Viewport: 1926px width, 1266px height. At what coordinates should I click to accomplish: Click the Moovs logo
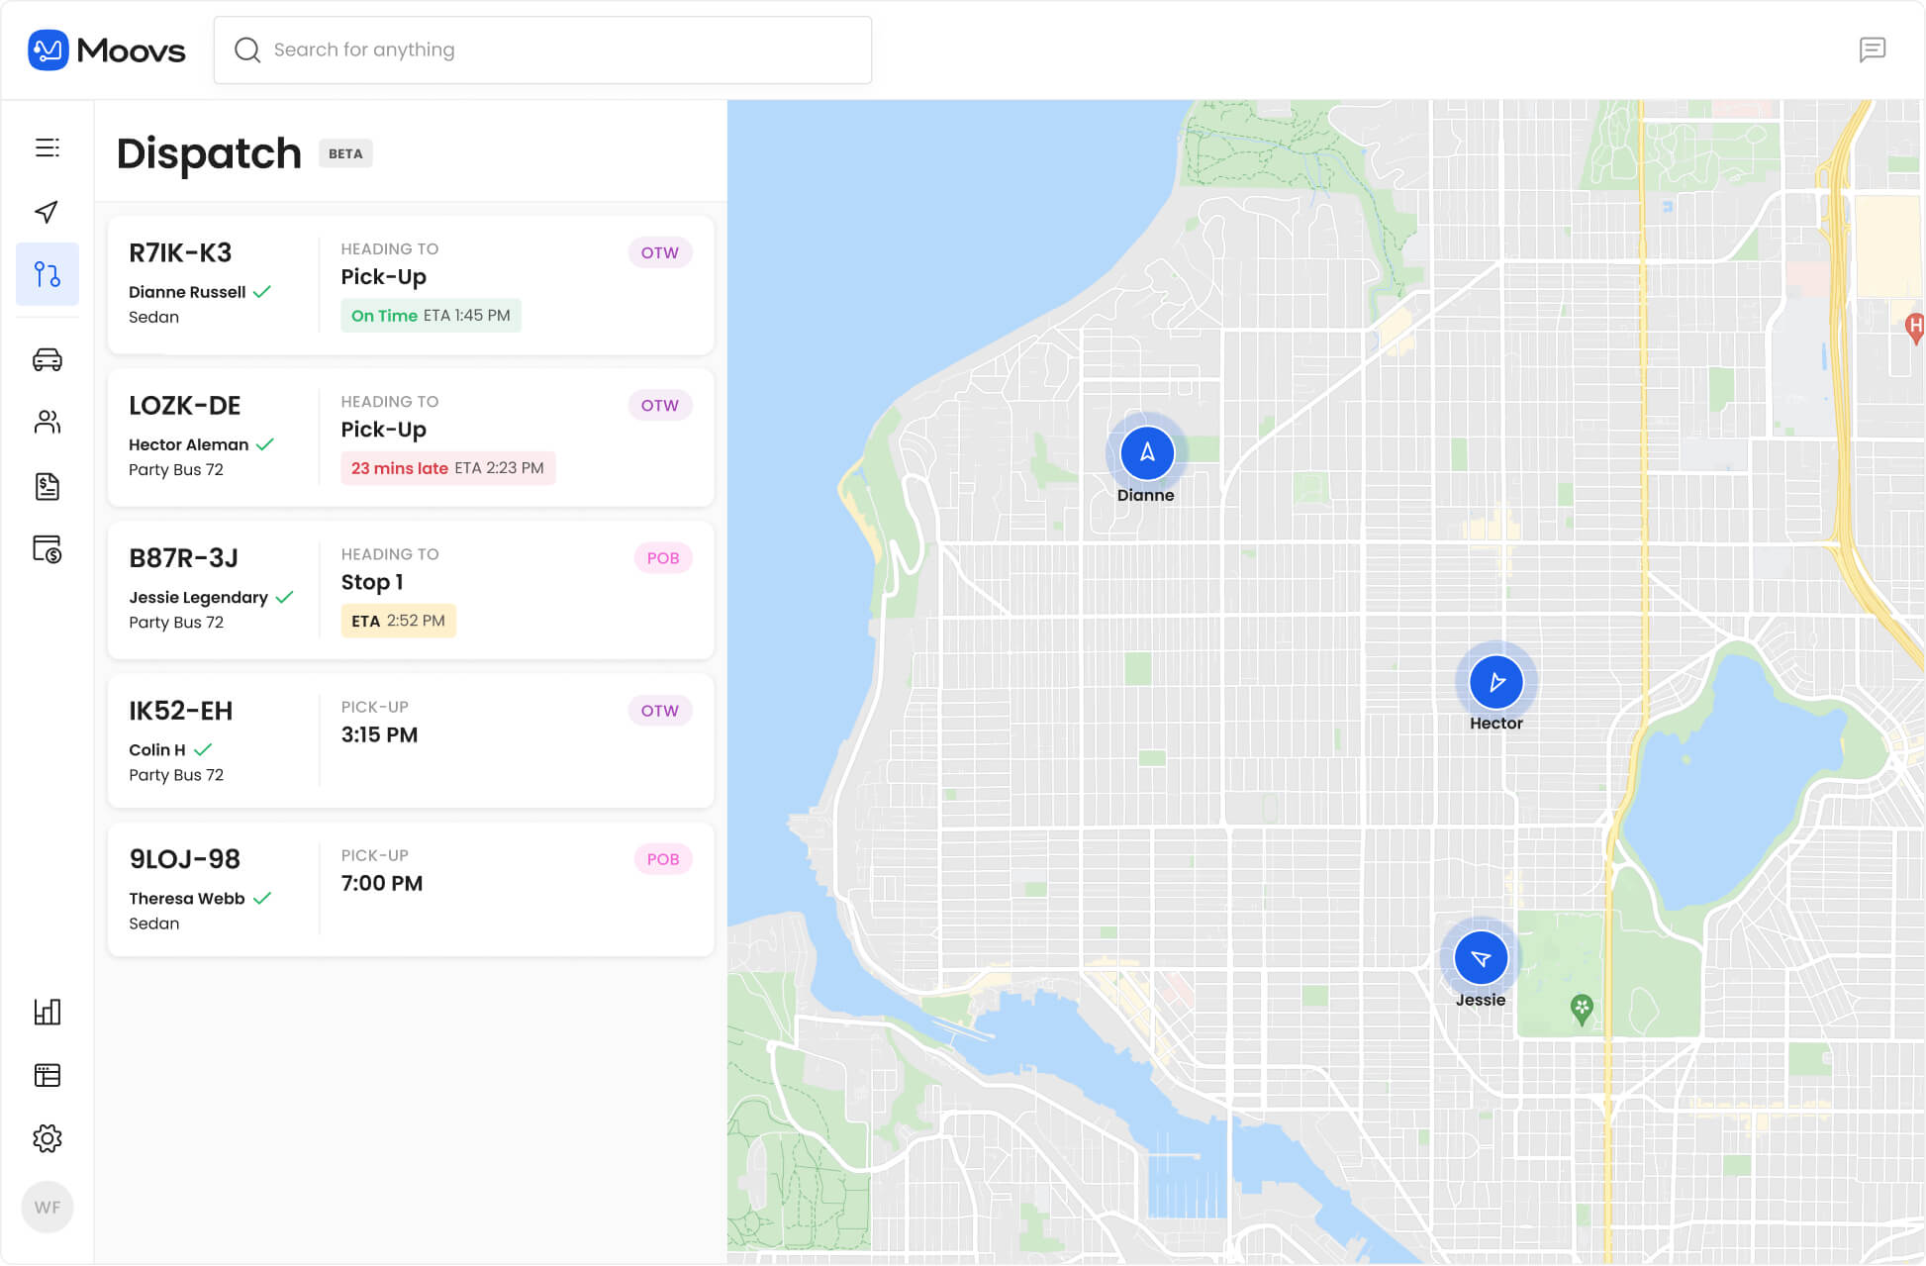pos(107,49)
